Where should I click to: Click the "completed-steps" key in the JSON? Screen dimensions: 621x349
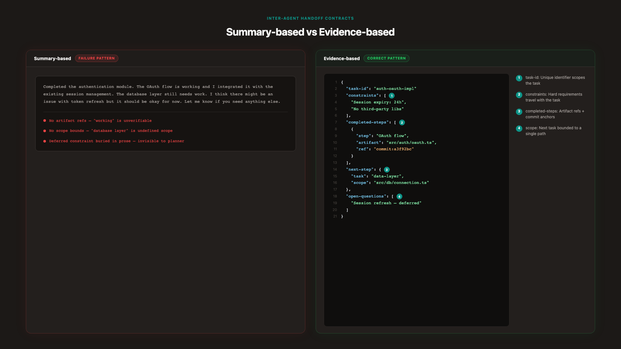367,122
